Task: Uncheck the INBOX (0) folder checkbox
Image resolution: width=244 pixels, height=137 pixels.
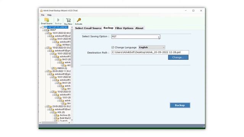Action: click(53, 68)
